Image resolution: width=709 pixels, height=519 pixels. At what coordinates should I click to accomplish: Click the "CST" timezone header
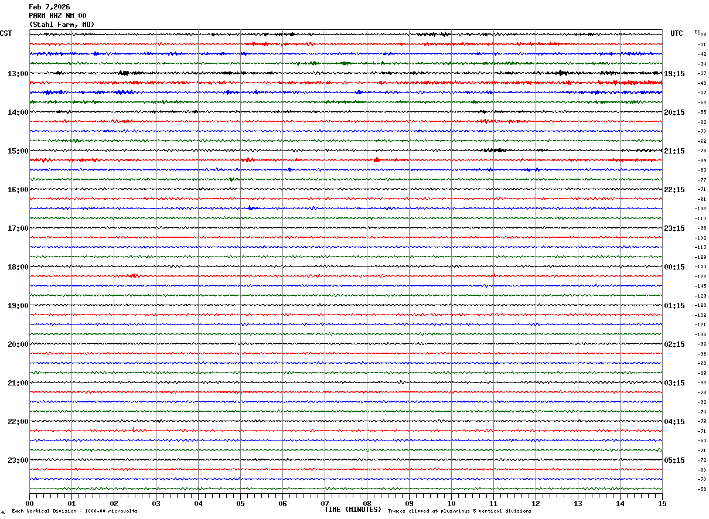(x=6, y=33)
